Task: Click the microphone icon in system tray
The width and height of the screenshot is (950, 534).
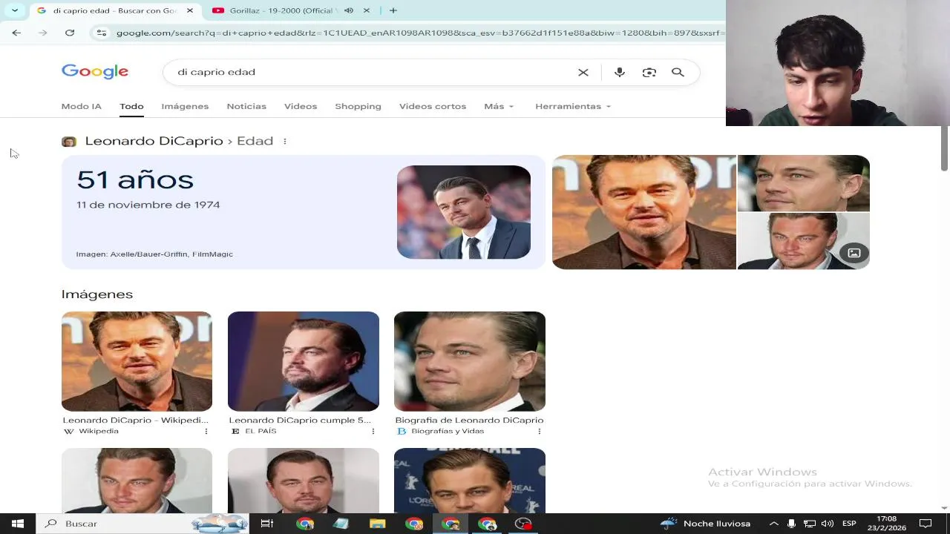Action: coord(792,524)
